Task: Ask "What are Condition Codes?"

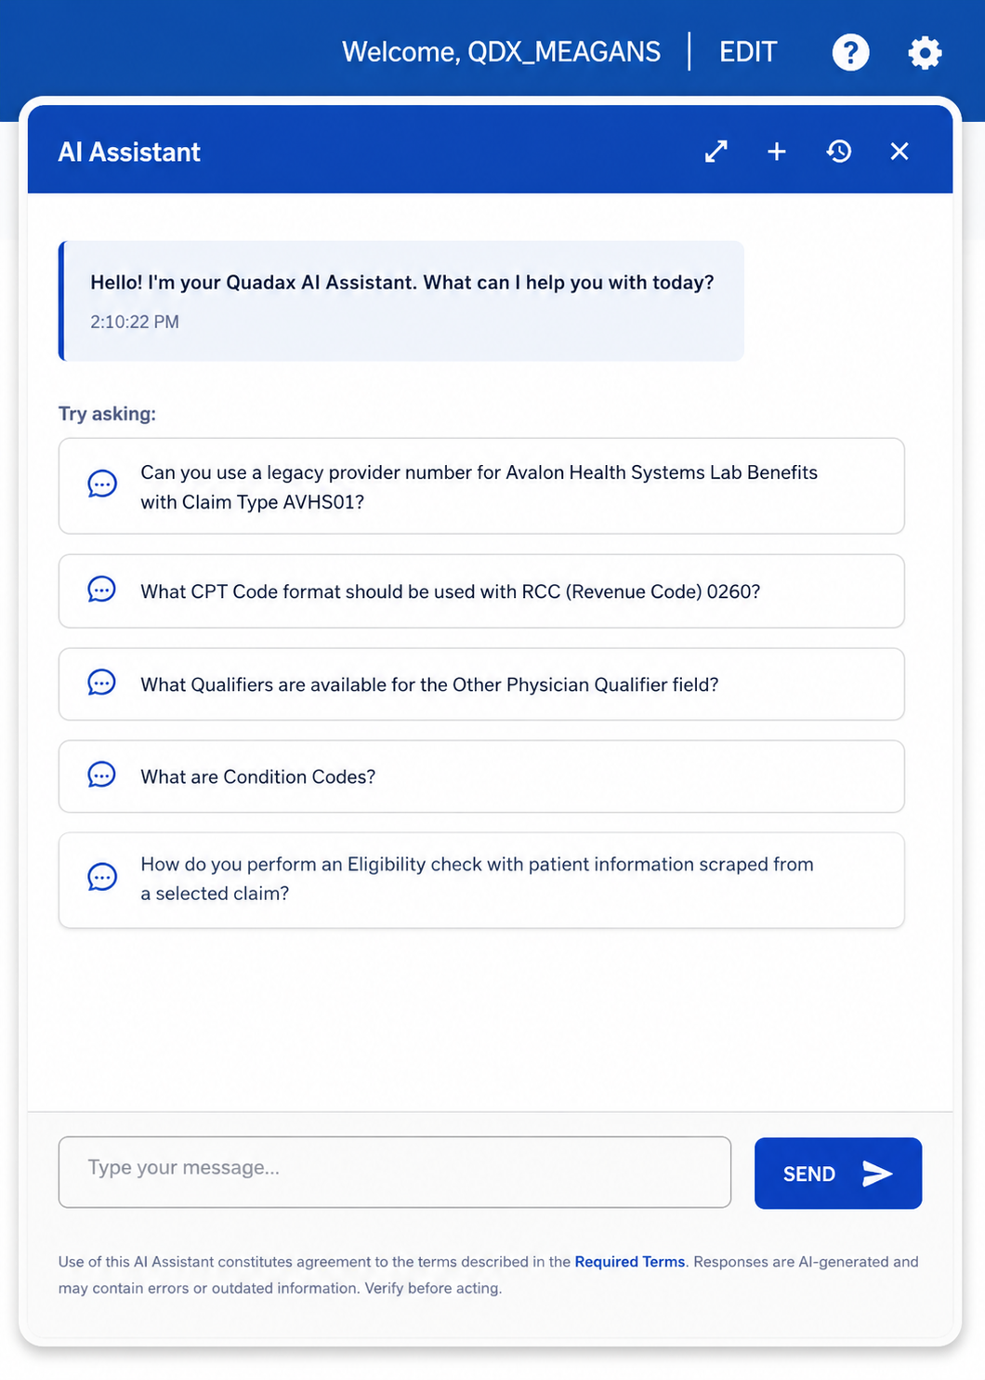Action: (481, 776)
